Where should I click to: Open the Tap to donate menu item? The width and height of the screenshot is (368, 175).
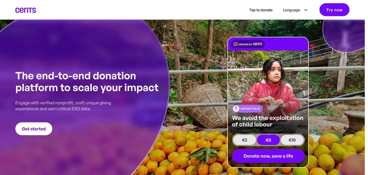261,10
